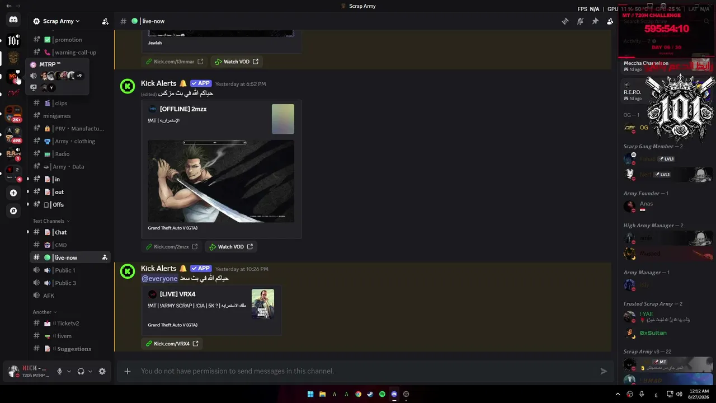The width and height of the screenshot is (716, 403).
Task: Open the server folder with 698 badge
Action: 13,135
